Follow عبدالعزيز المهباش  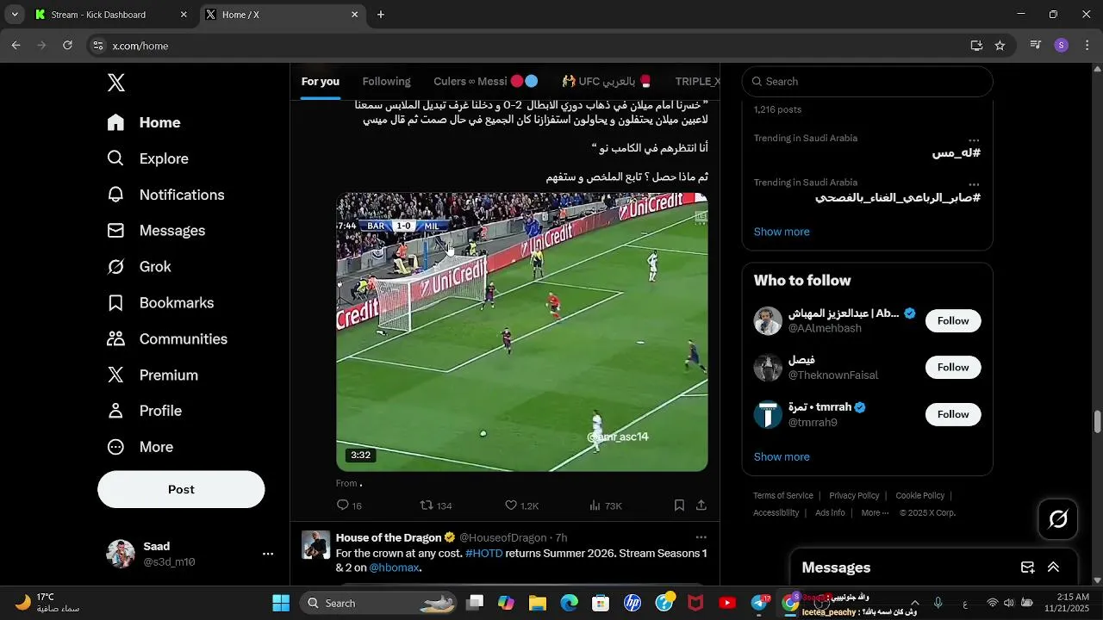click(953, 320)
